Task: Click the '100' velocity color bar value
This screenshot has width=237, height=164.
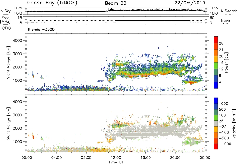Action: [x=222, y=115]
